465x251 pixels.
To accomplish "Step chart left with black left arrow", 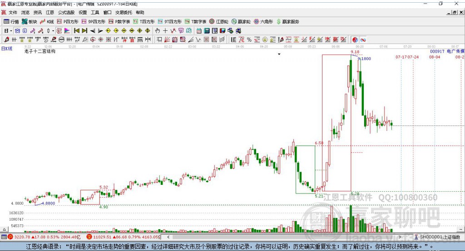I will 93,31.
